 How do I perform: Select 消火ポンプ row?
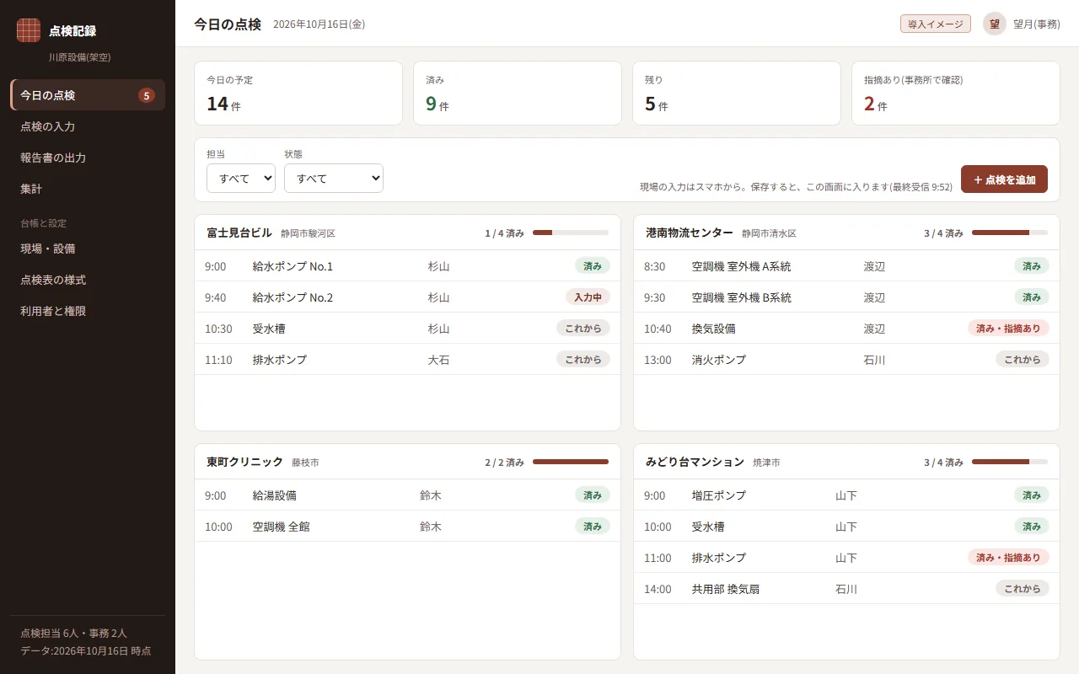(x=846, y=360)
